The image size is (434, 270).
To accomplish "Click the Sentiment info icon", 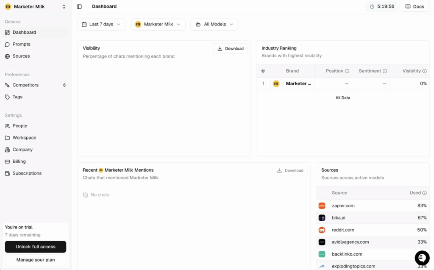I will [x=385, y=71].
